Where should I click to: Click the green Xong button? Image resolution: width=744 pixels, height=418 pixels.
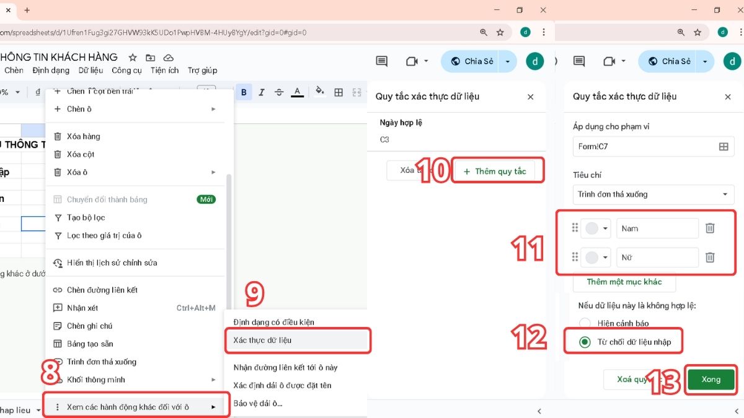(x=711, y=379)
